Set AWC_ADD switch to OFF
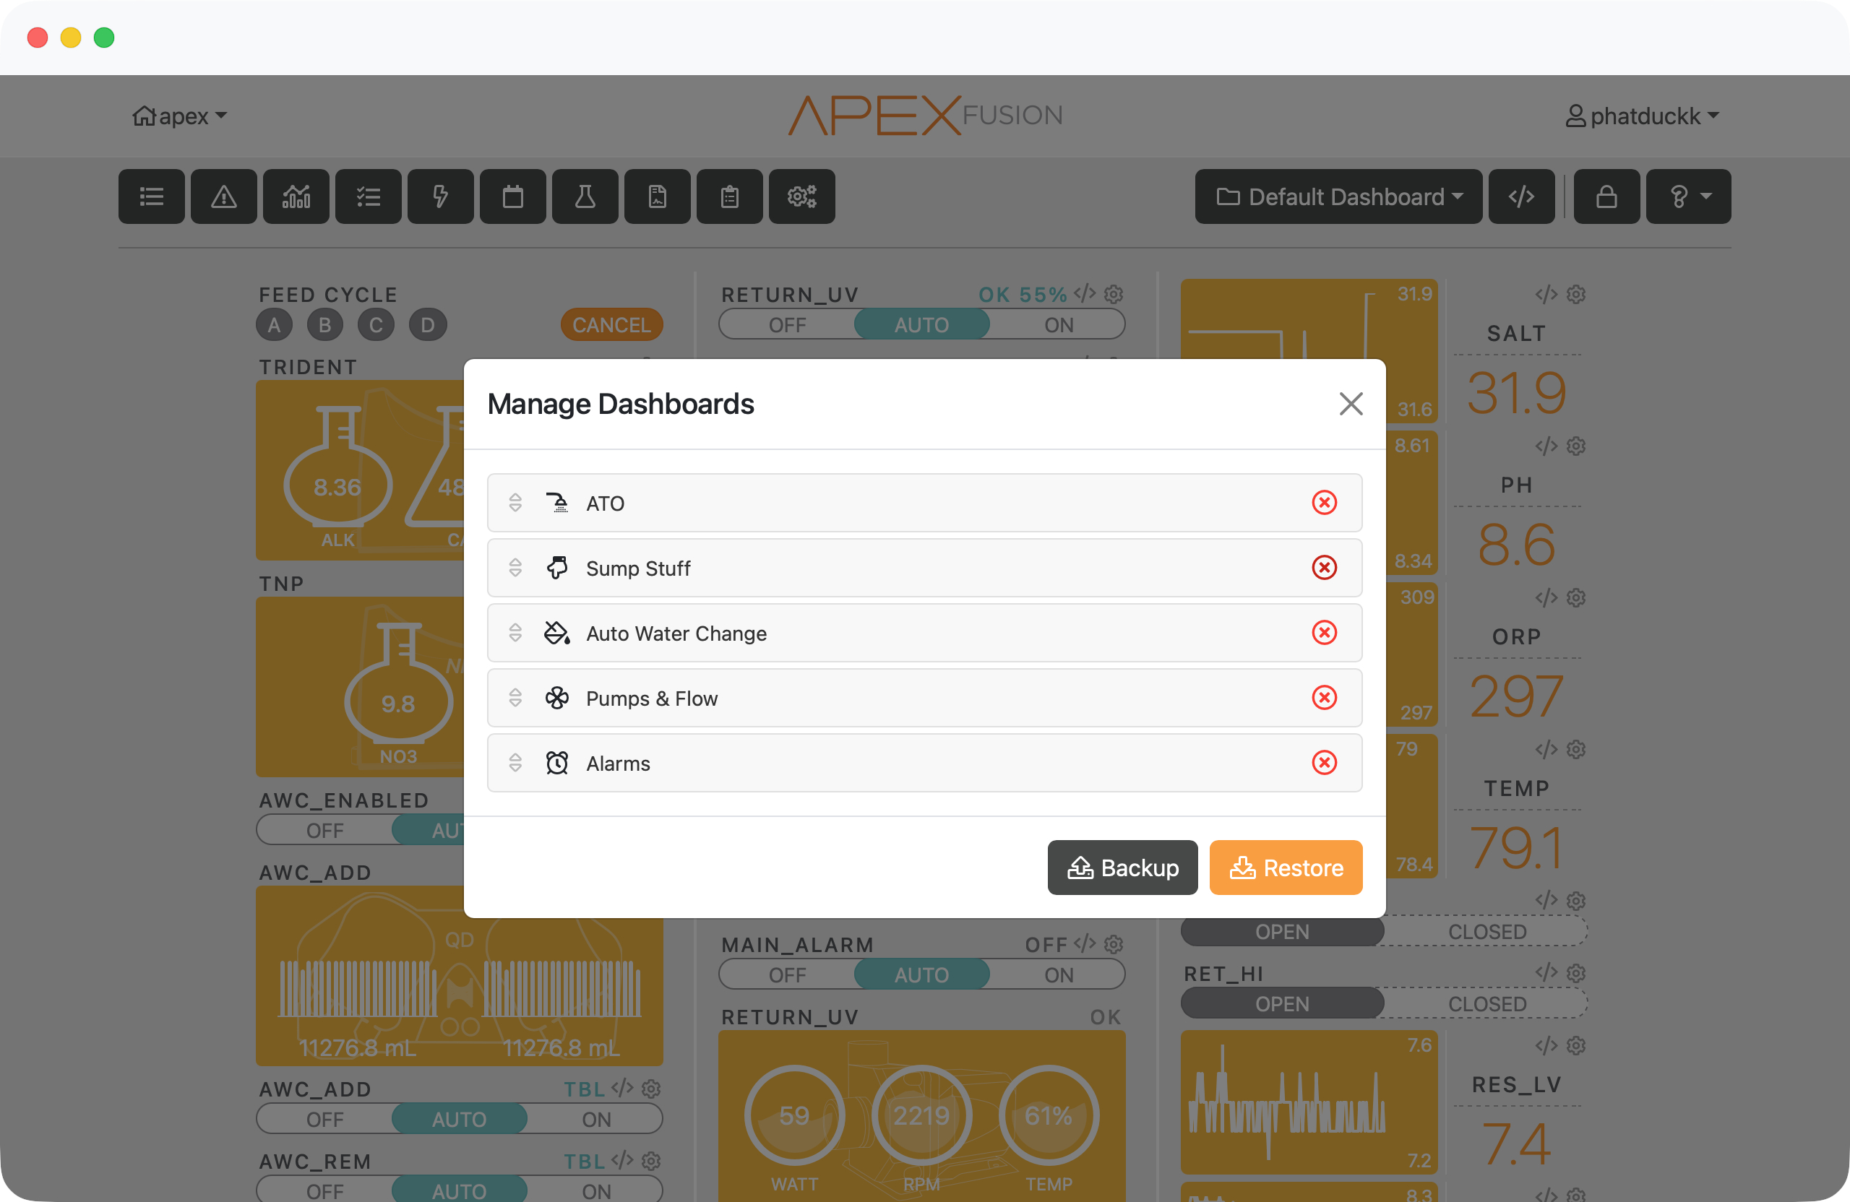Viewport: 1850px width, 1202px height. click(x=325, y=1119)
